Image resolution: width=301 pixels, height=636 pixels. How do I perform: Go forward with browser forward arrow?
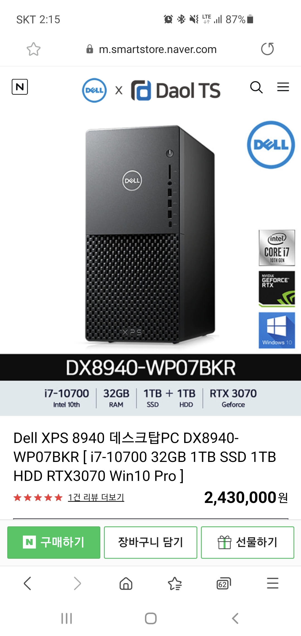point(77,583)
